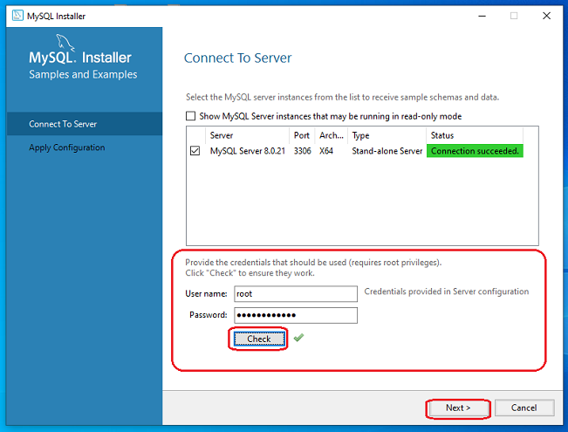Click the Connection succeeded status cell
This screenshot has width=568, height=432.
(475, 151)
